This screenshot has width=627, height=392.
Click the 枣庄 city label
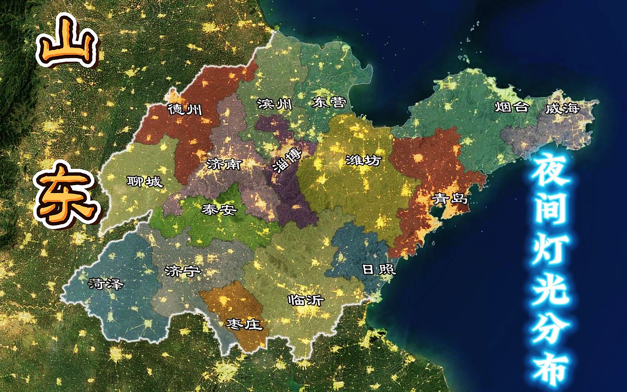click(x=244, y=324)
